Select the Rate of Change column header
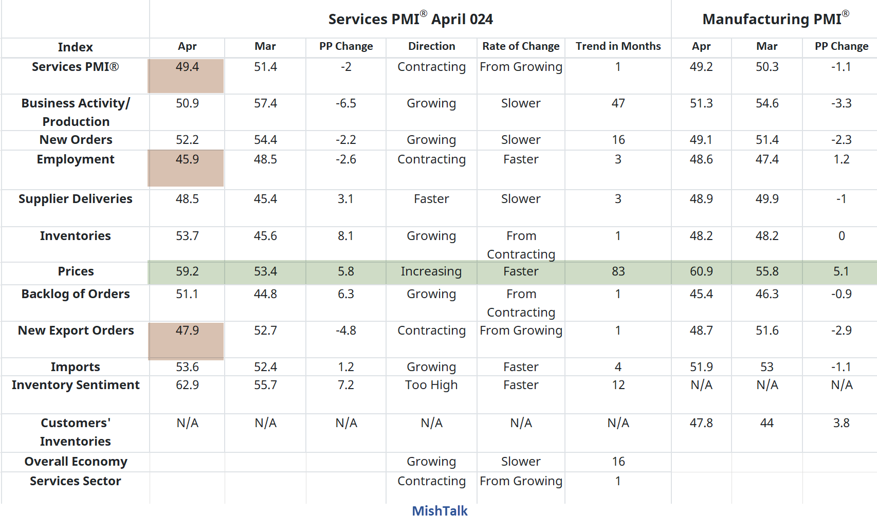877x532 pixels. [521, 47]
